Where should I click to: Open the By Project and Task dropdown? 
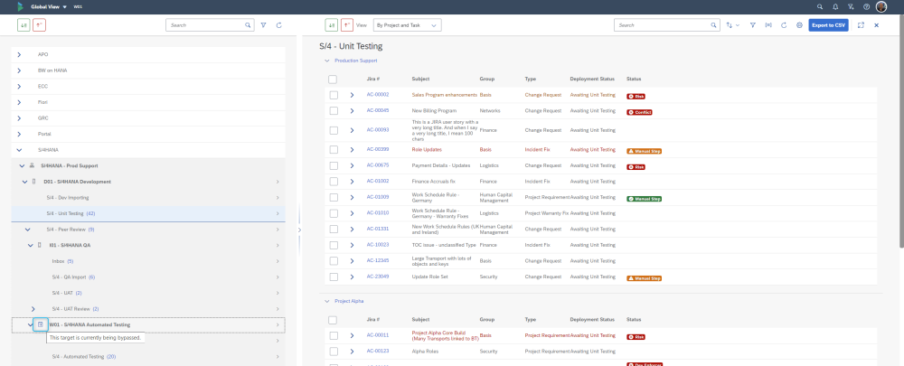click(x=407, y=25)
